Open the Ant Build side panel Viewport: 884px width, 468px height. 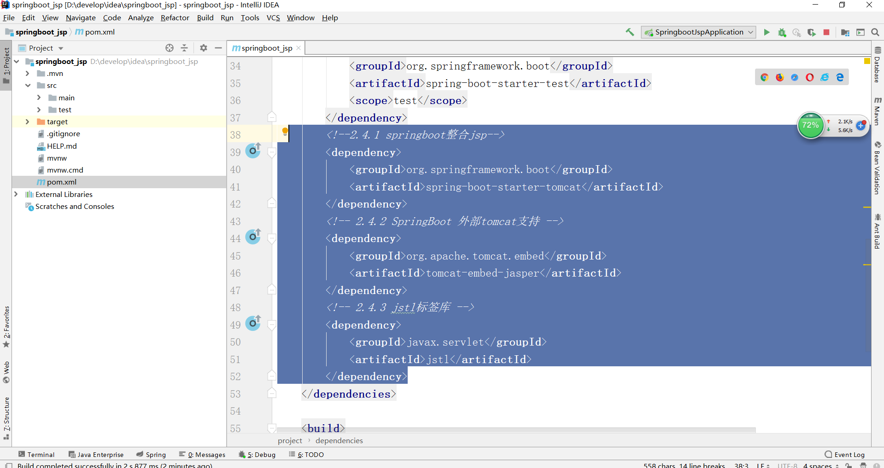click(878, 231)
